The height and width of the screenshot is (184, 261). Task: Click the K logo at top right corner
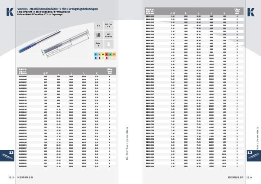click(252, 11)
